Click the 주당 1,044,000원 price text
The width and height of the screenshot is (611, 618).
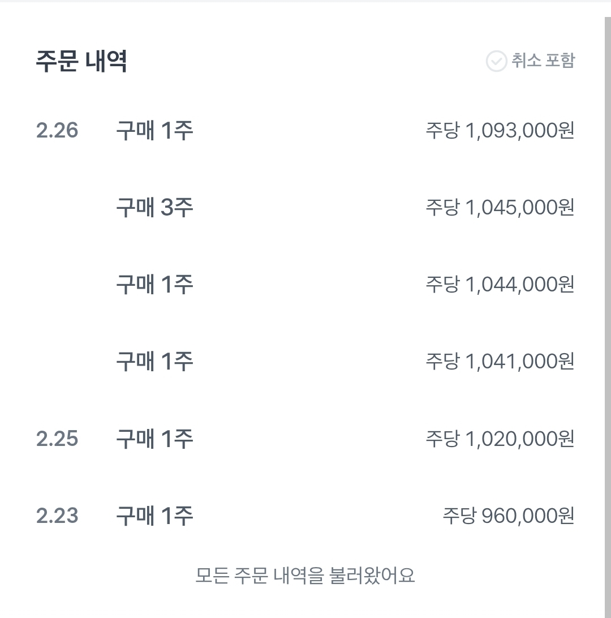coord(500,285)
